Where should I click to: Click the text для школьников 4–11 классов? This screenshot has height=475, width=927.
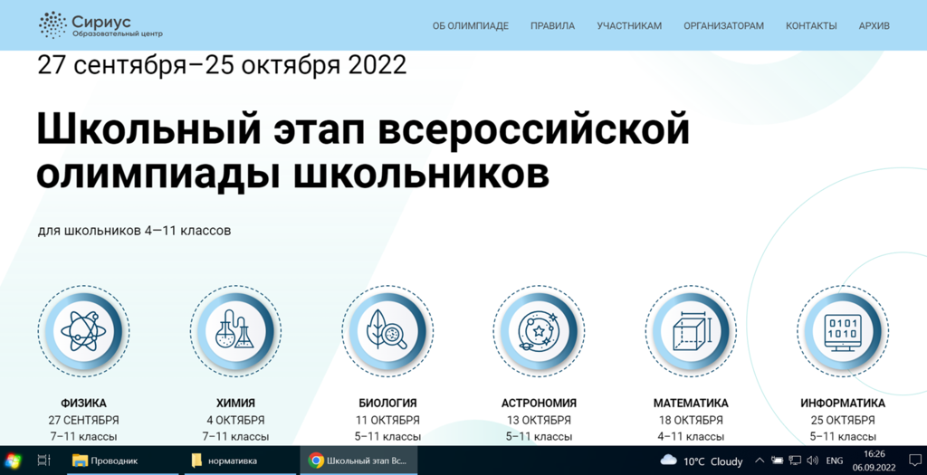tap(134, 231)
